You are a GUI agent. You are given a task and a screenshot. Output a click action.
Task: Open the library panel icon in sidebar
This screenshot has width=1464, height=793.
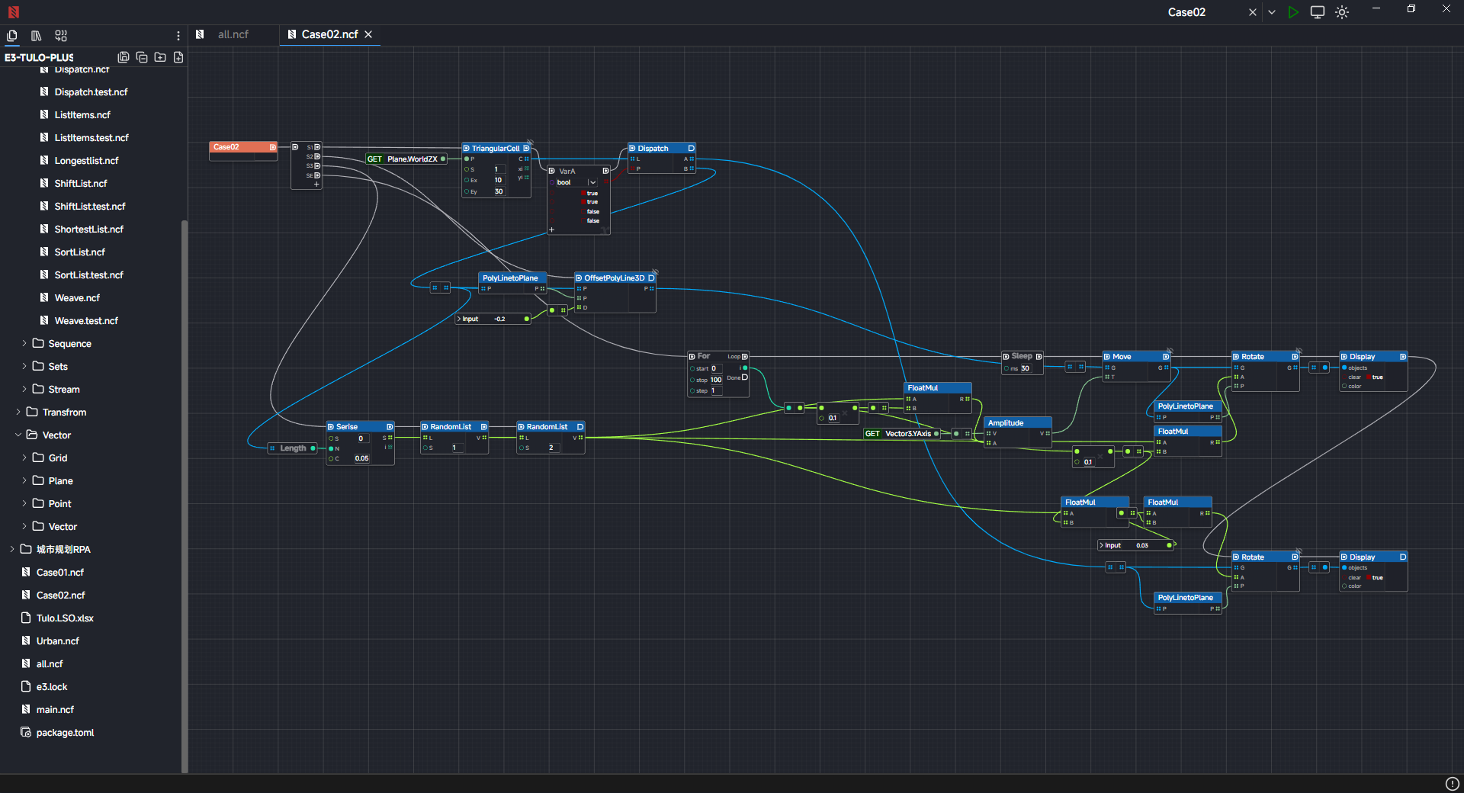(x=36, y=36)
